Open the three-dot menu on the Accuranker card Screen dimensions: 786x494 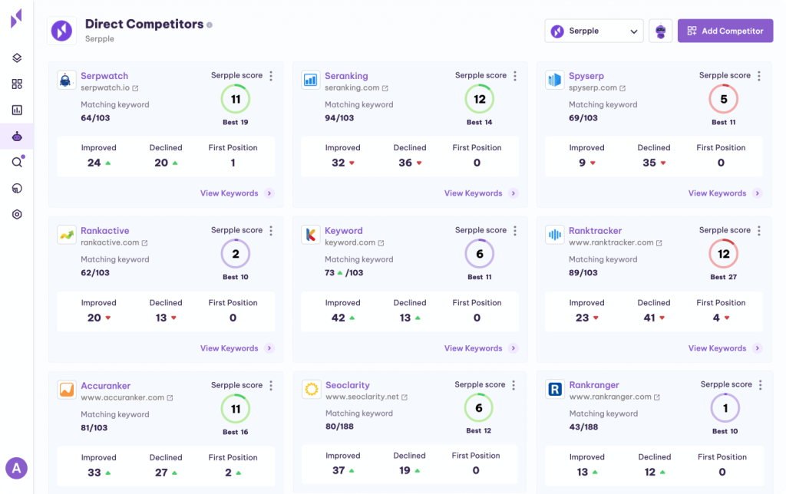click(x=270, y=384)
